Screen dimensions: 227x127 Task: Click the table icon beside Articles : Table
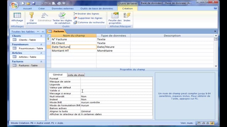pyautogui.click(x=15, y=57)
